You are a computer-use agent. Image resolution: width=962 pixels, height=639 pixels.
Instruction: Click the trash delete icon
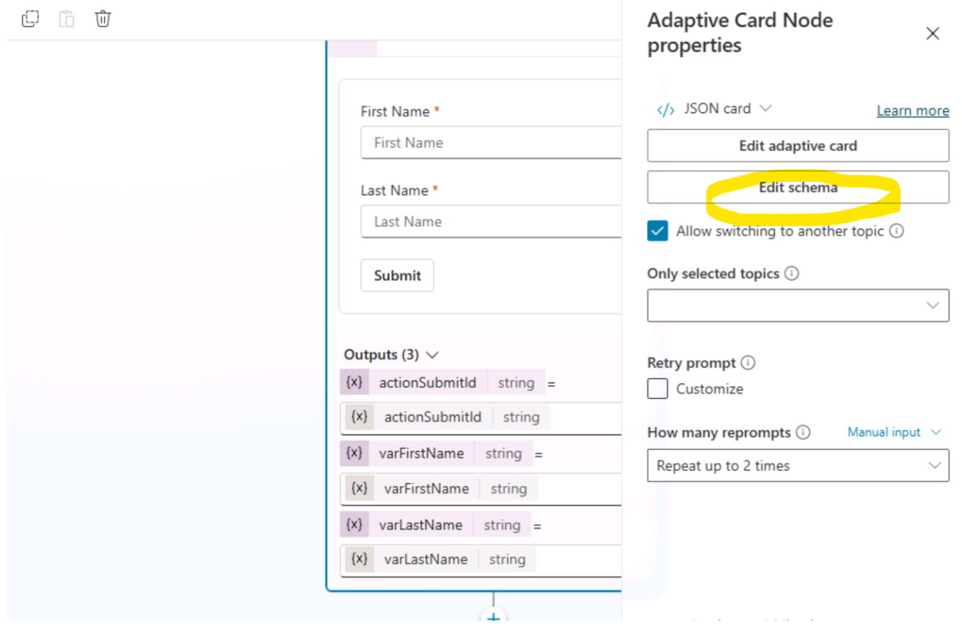[103, 19]
